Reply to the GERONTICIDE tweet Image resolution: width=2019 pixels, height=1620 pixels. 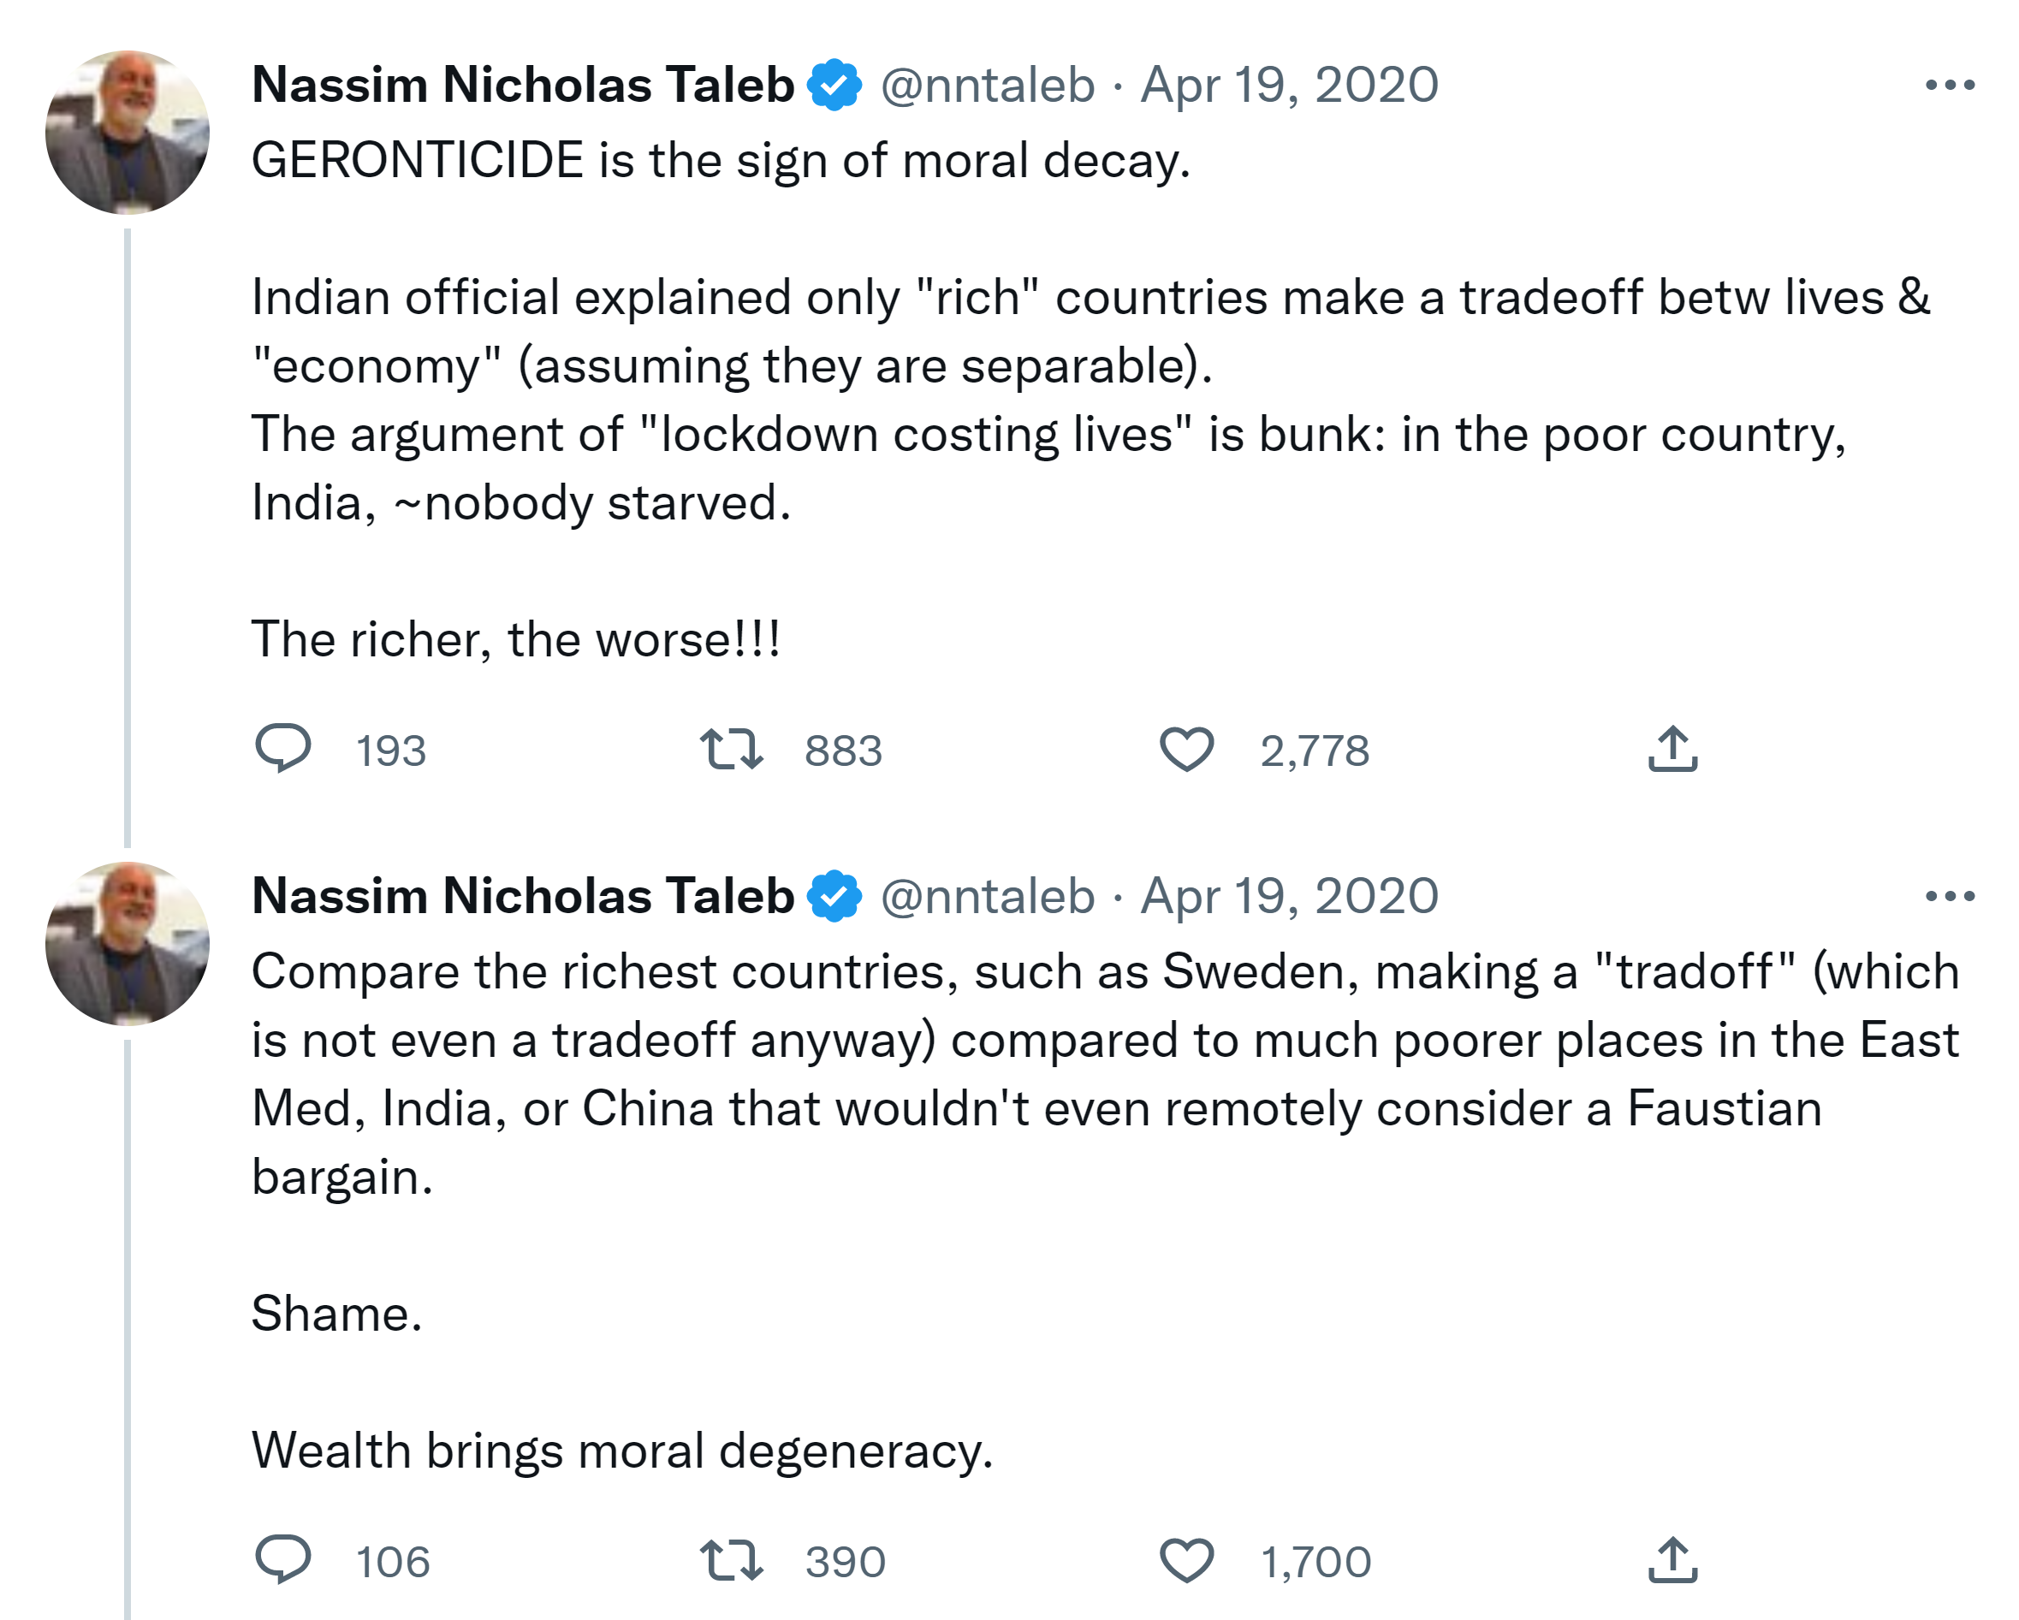click(282, 749)
